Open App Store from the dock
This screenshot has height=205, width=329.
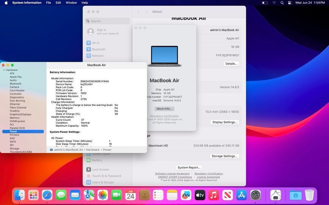[x=241, y=195]
